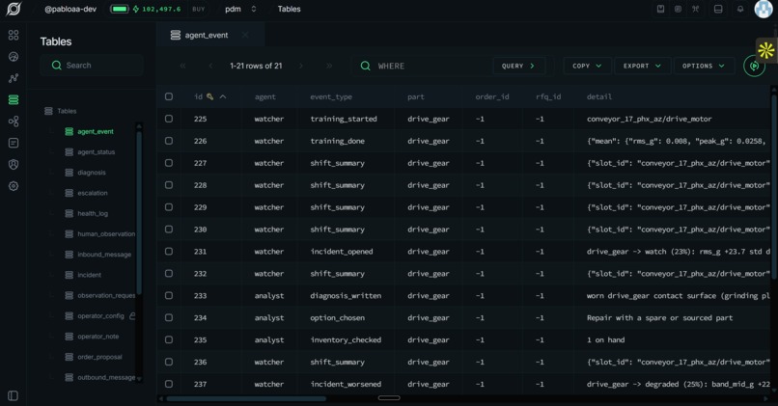This screenshot has height=406, width=778.
Task: Sort by the event_type column header
Action: tap(331, 96)
